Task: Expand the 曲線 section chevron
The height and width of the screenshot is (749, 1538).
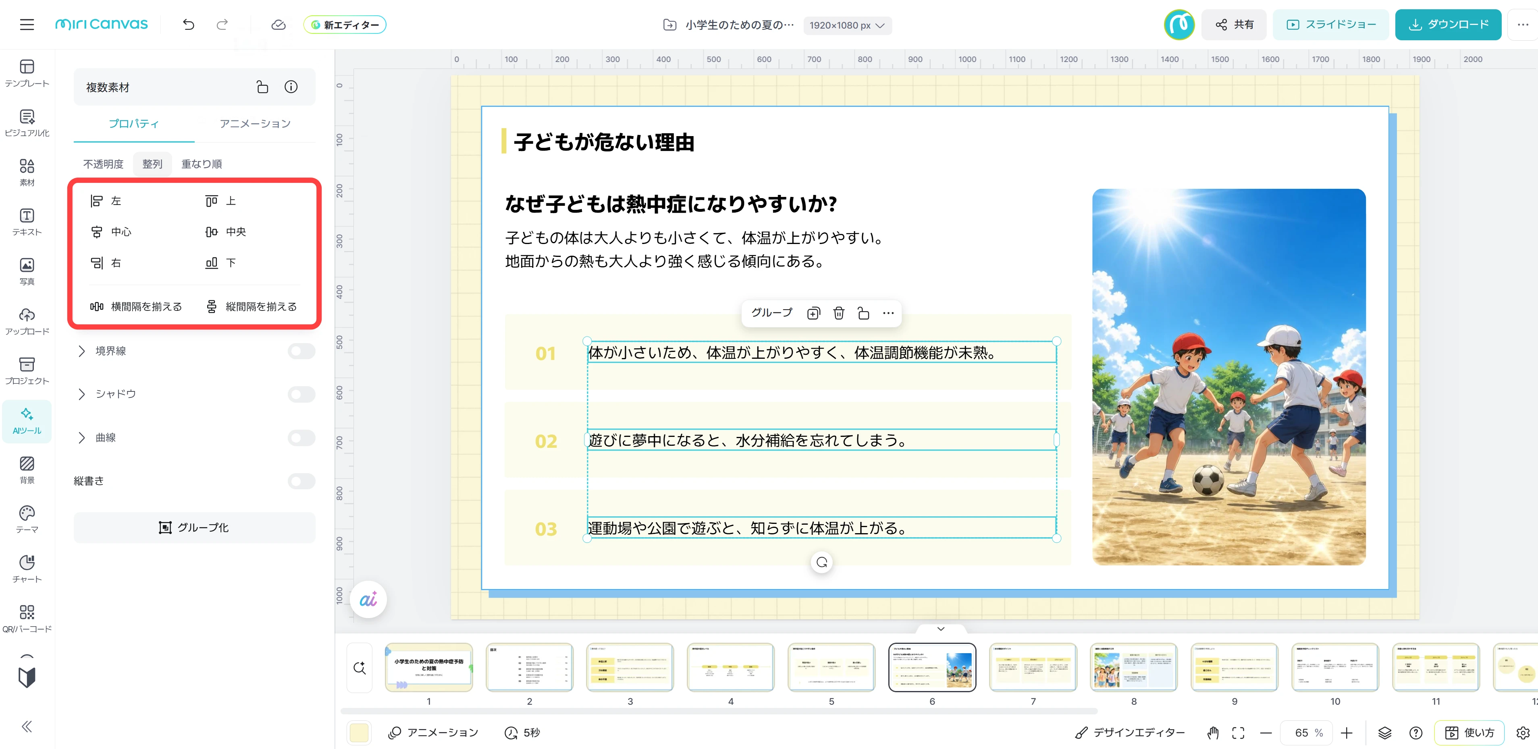Action: click(82, 438)
